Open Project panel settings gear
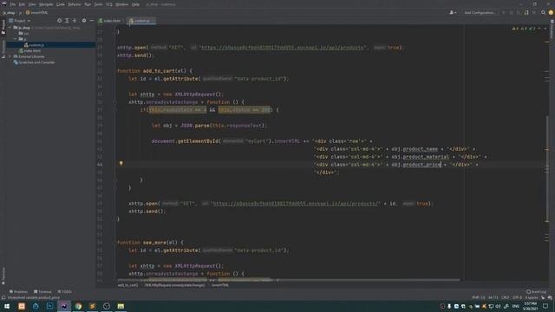Image resolution: width=555 pixels, height=312 pixels. tap(84, 21)
